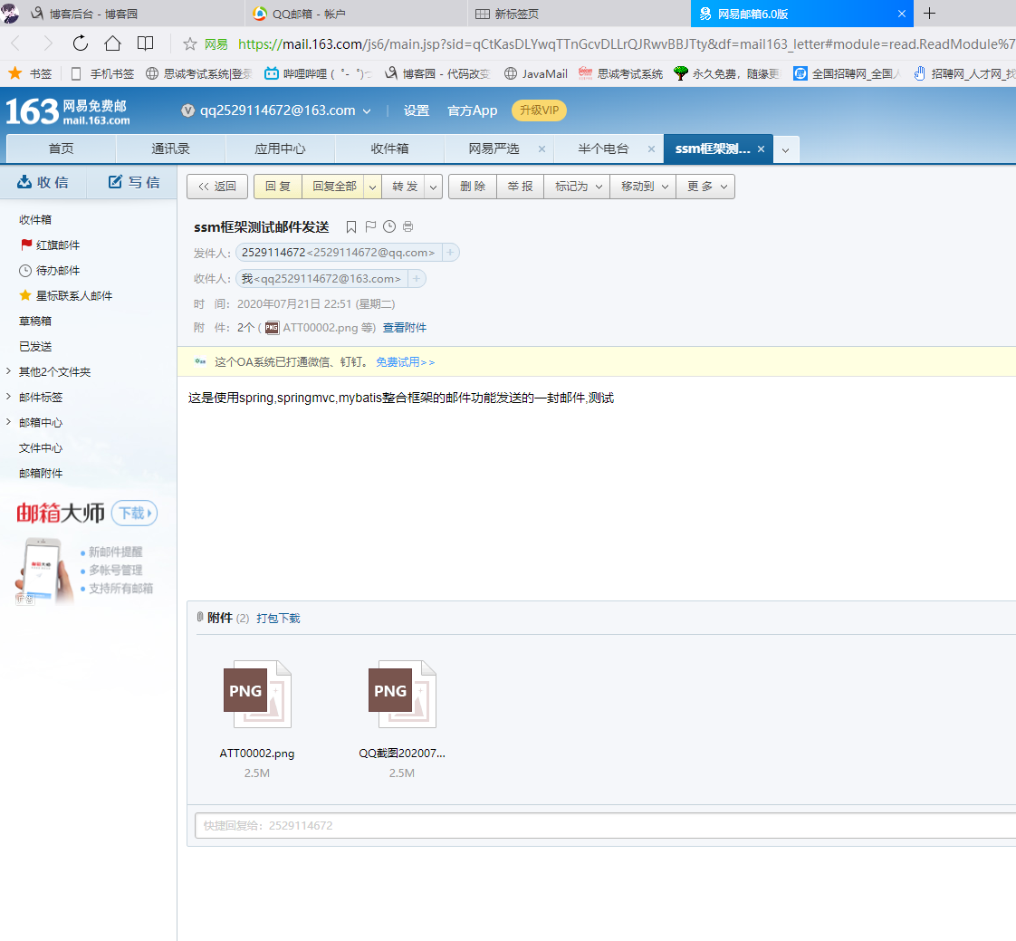Open the 标记为 dropdown

point(578,187)
